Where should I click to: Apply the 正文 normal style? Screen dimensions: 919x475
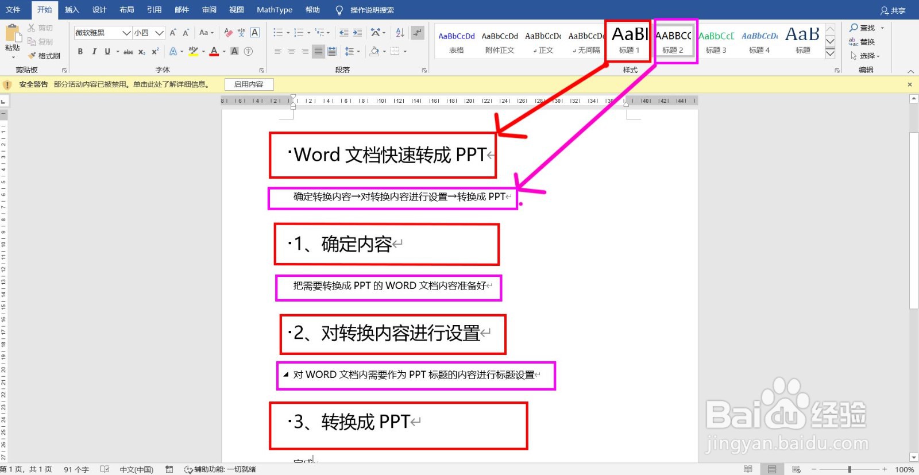pyautogui.click(x=543, y=41)
